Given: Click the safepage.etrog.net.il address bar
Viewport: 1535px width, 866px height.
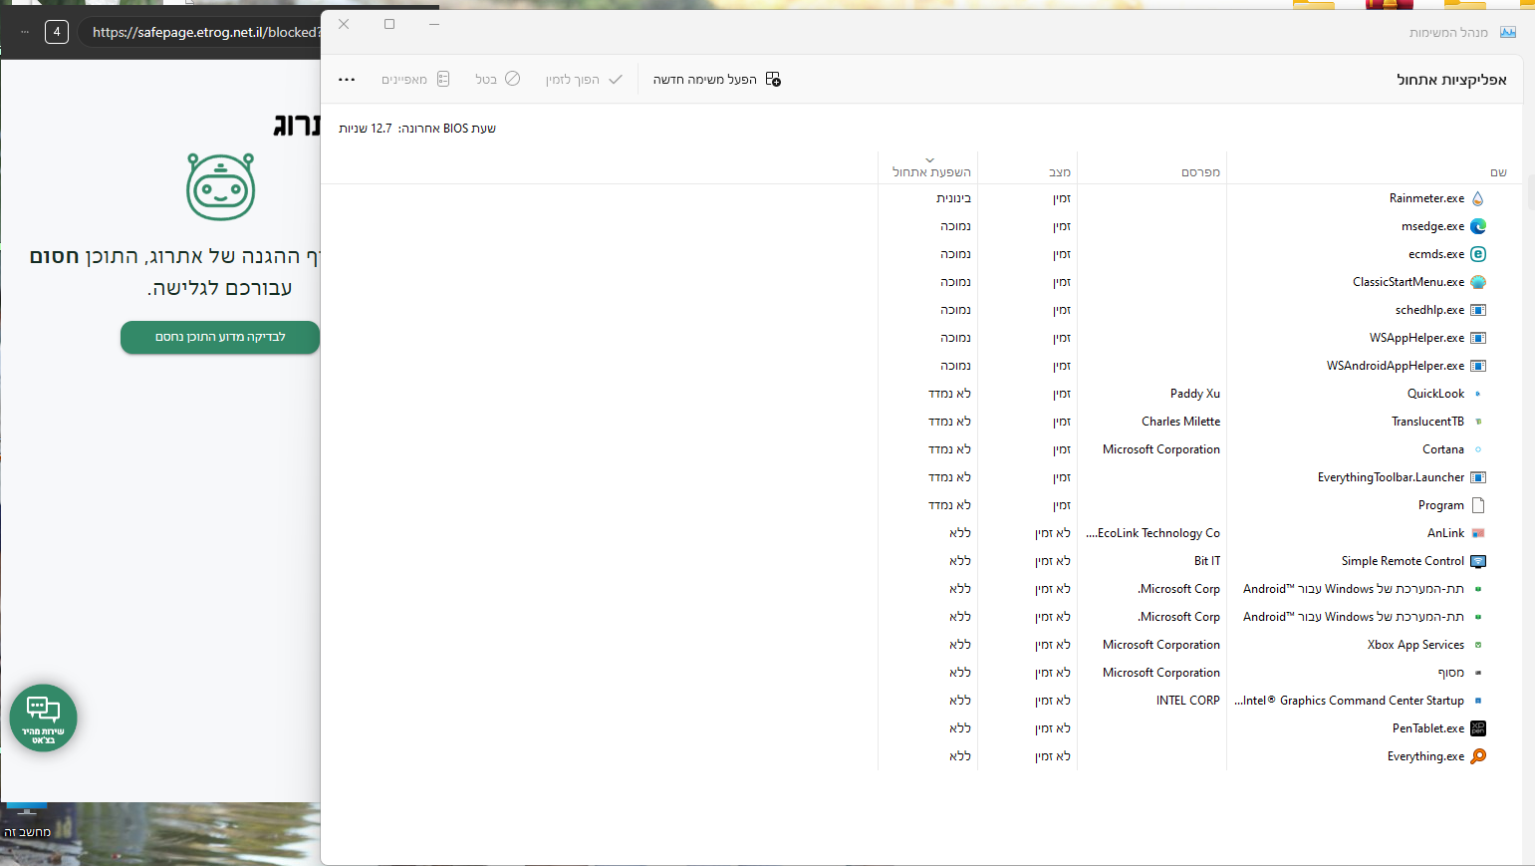Looking at the screenshot, I should [x=204, y=32].
